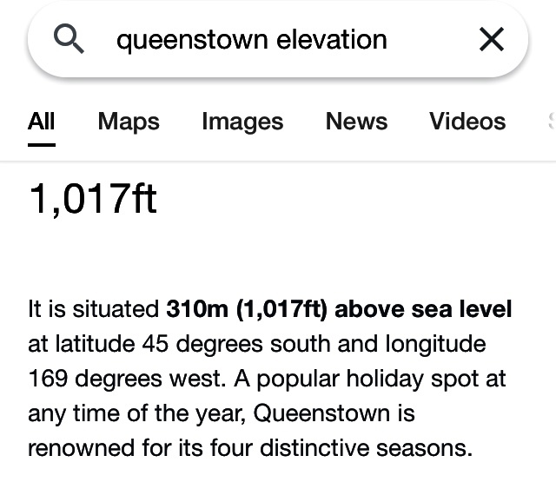Click the bold "310m (1,017ft) above sea level" text

pos(339,309)
